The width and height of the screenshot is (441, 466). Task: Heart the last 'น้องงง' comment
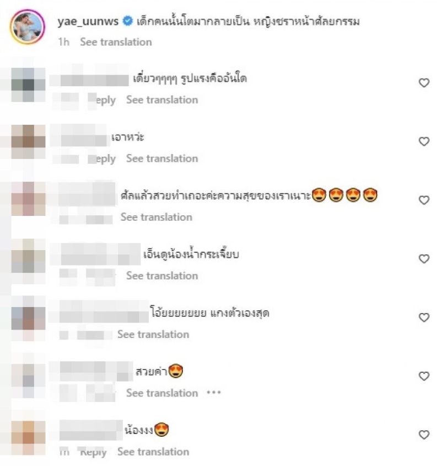point(424,435)
